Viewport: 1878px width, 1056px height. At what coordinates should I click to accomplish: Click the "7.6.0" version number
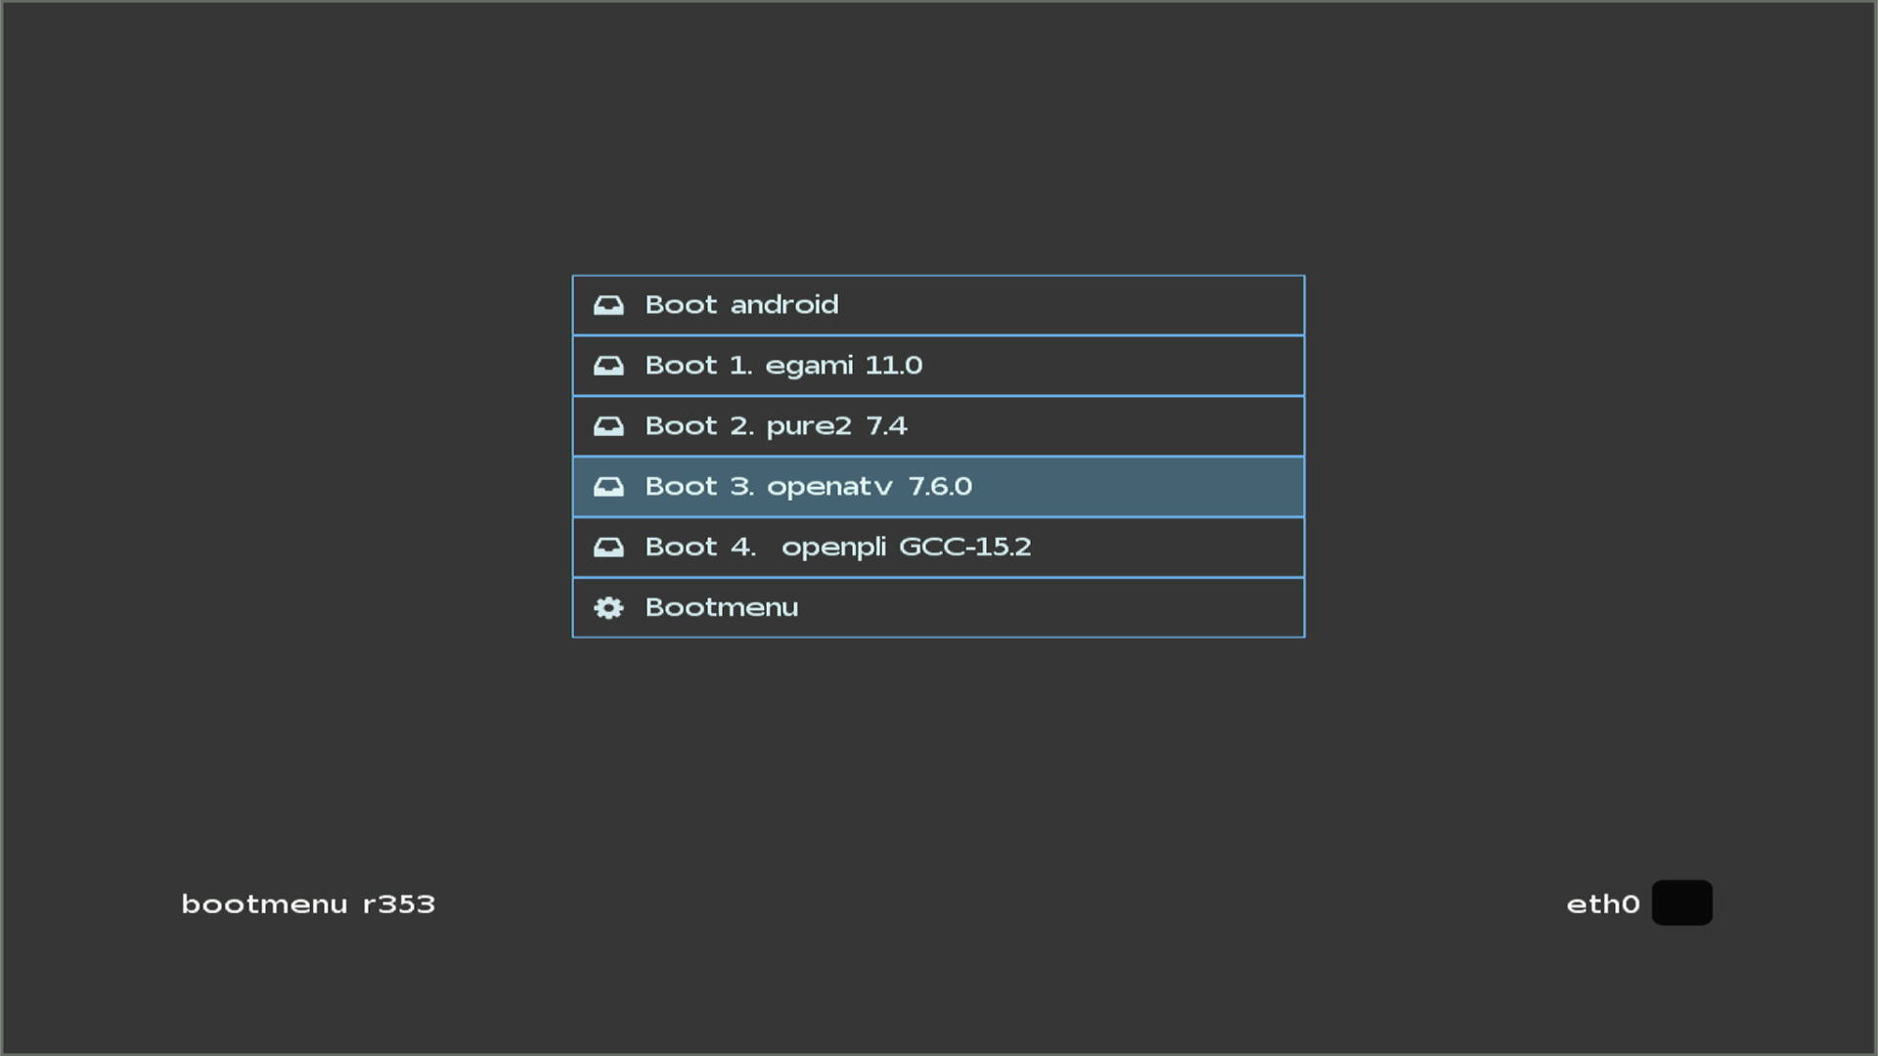(940, 486)
